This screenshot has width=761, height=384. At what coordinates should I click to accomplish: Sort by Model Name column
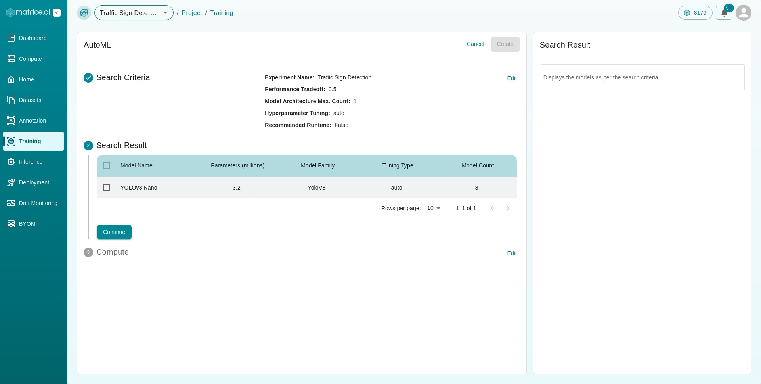pos(136,165)
